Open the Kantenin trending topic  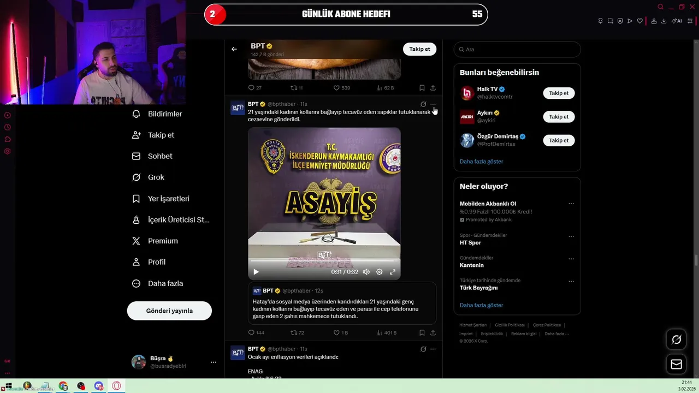pos(472,265)
